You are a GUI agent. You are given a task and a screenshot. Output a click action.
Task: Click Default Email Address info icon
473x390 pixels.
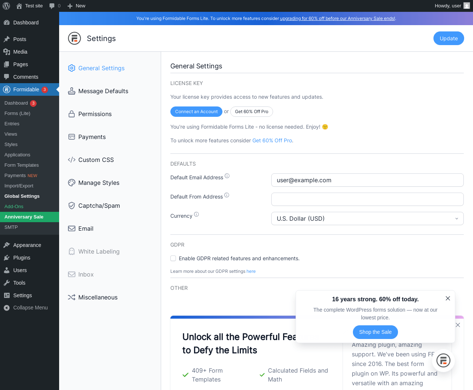(227, 176)
